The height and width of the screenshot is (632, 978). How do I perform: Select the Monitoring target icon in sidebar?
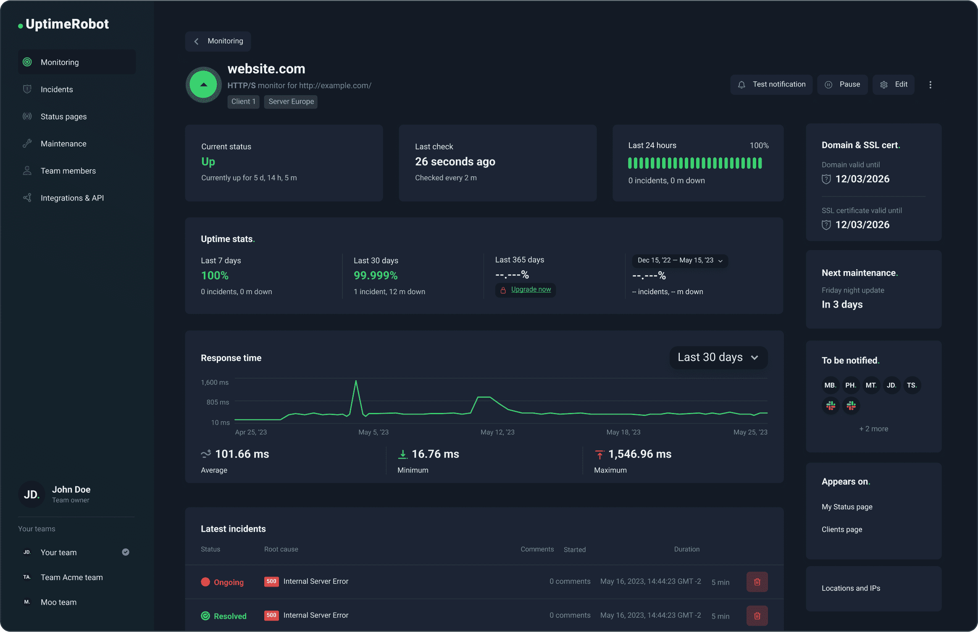point(27,62)
